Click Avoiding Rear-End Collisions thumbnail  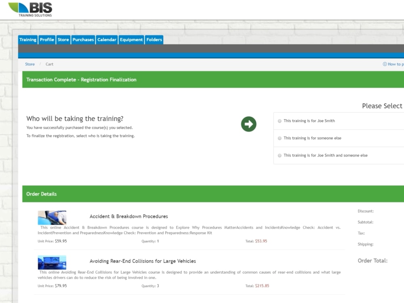tap(52, 262)
